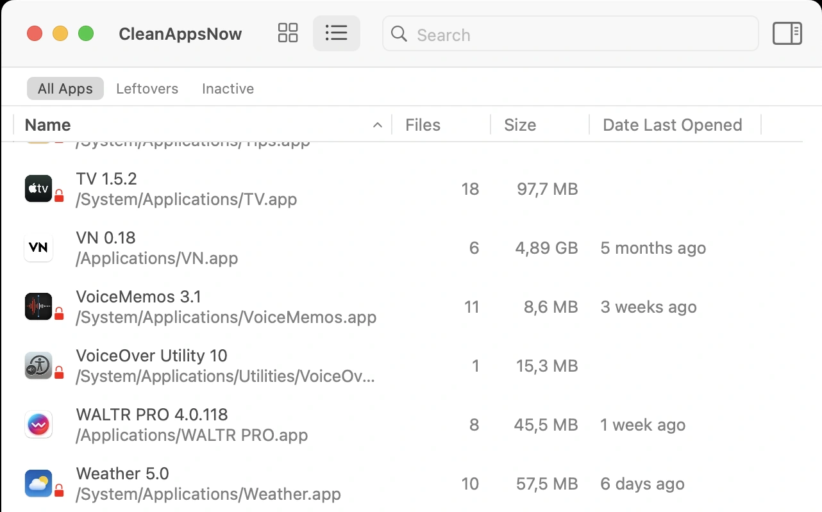Click files count 10 for Weather
The width and height of the screenshot is (822, 512).
coord(470,484)
